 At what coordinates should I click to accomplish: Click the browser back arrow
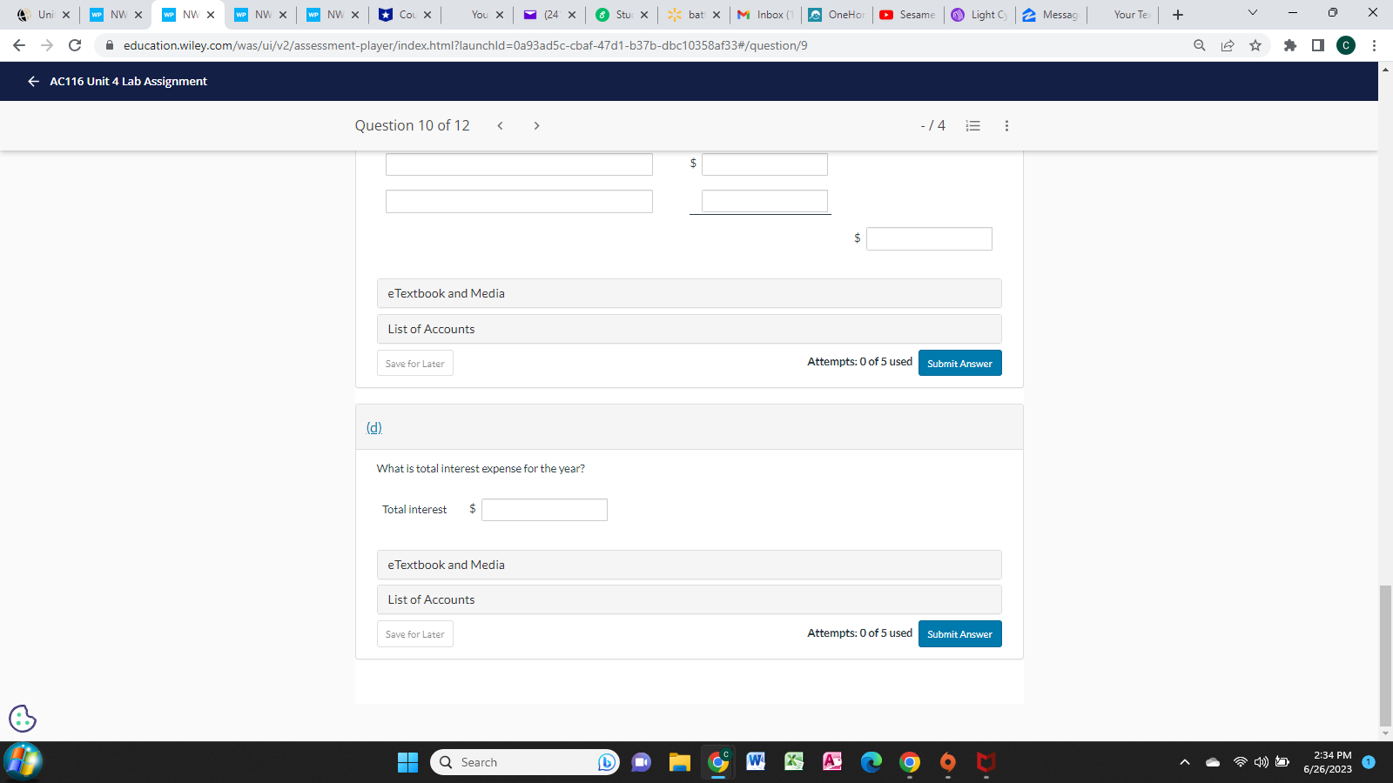pyautogui.click(x=19, y=45)
